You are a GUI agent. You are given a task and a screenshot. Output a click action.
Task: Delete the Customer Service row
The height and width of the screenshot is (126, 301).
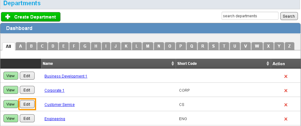click(286, 105)
